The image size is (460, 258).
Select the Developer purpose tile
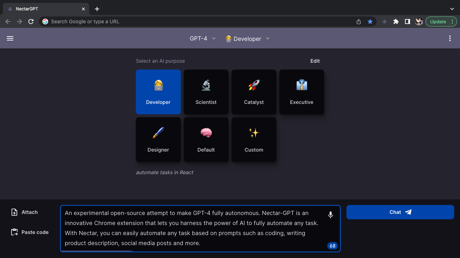pyautogui.click(x=158, y=92)
